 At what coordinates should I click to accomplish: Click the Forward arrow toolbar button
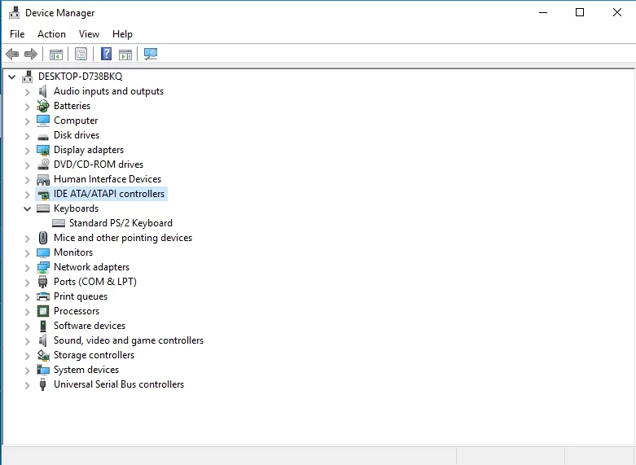coord(31,55)
